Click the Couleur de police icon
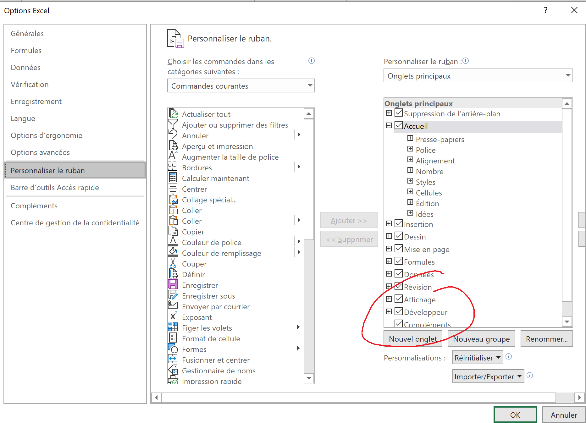Image resolution: width=586 pixels, height=423 pixels. pyautogui.click(x=173, y=242)
